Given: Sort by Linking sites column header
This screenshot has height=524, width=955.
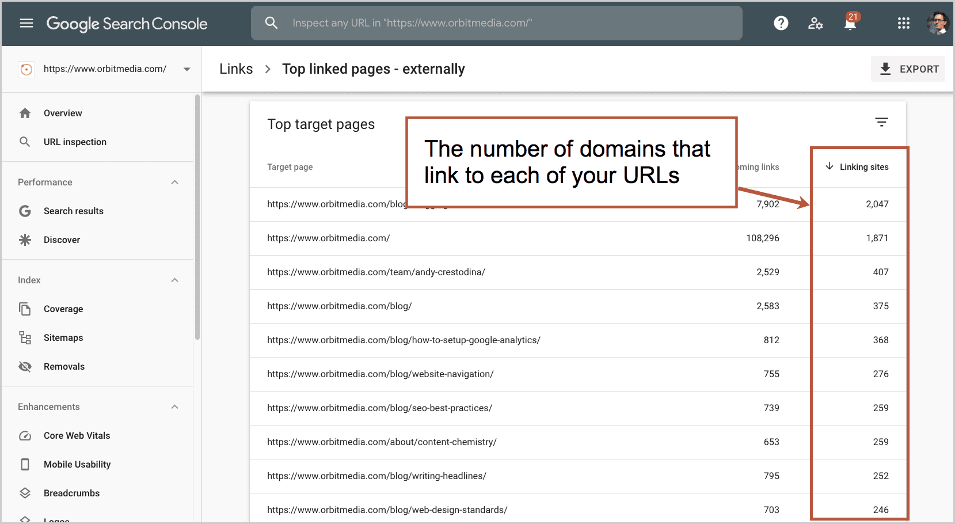Looking at the screenshot, I should tap(863, 167).
